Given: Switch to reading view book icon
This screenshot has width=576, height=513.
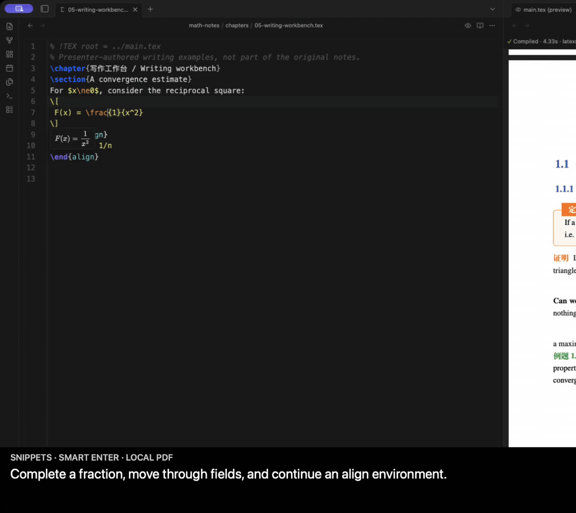Looking at the screenshot, I should coord(480,26).
